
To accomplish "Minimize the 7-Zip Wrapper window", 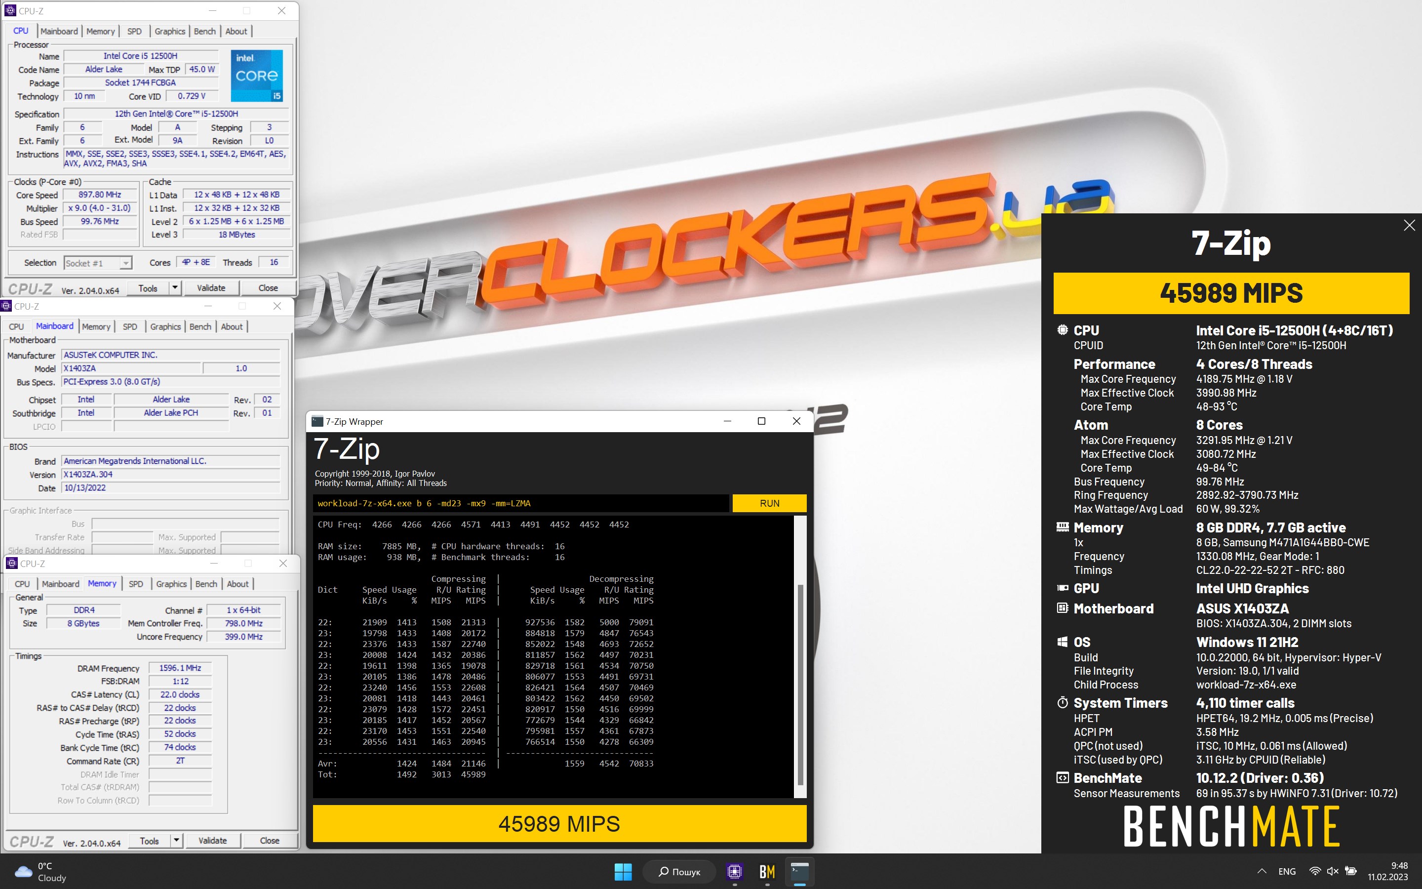I will 727,421.
